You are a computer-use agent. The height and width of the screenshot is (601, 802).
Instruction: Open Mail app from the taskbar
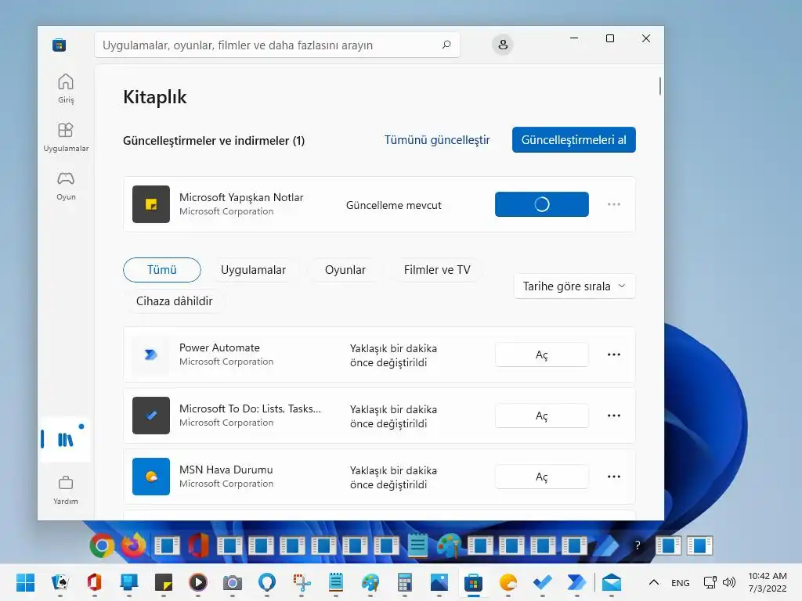tap(611, 582)
